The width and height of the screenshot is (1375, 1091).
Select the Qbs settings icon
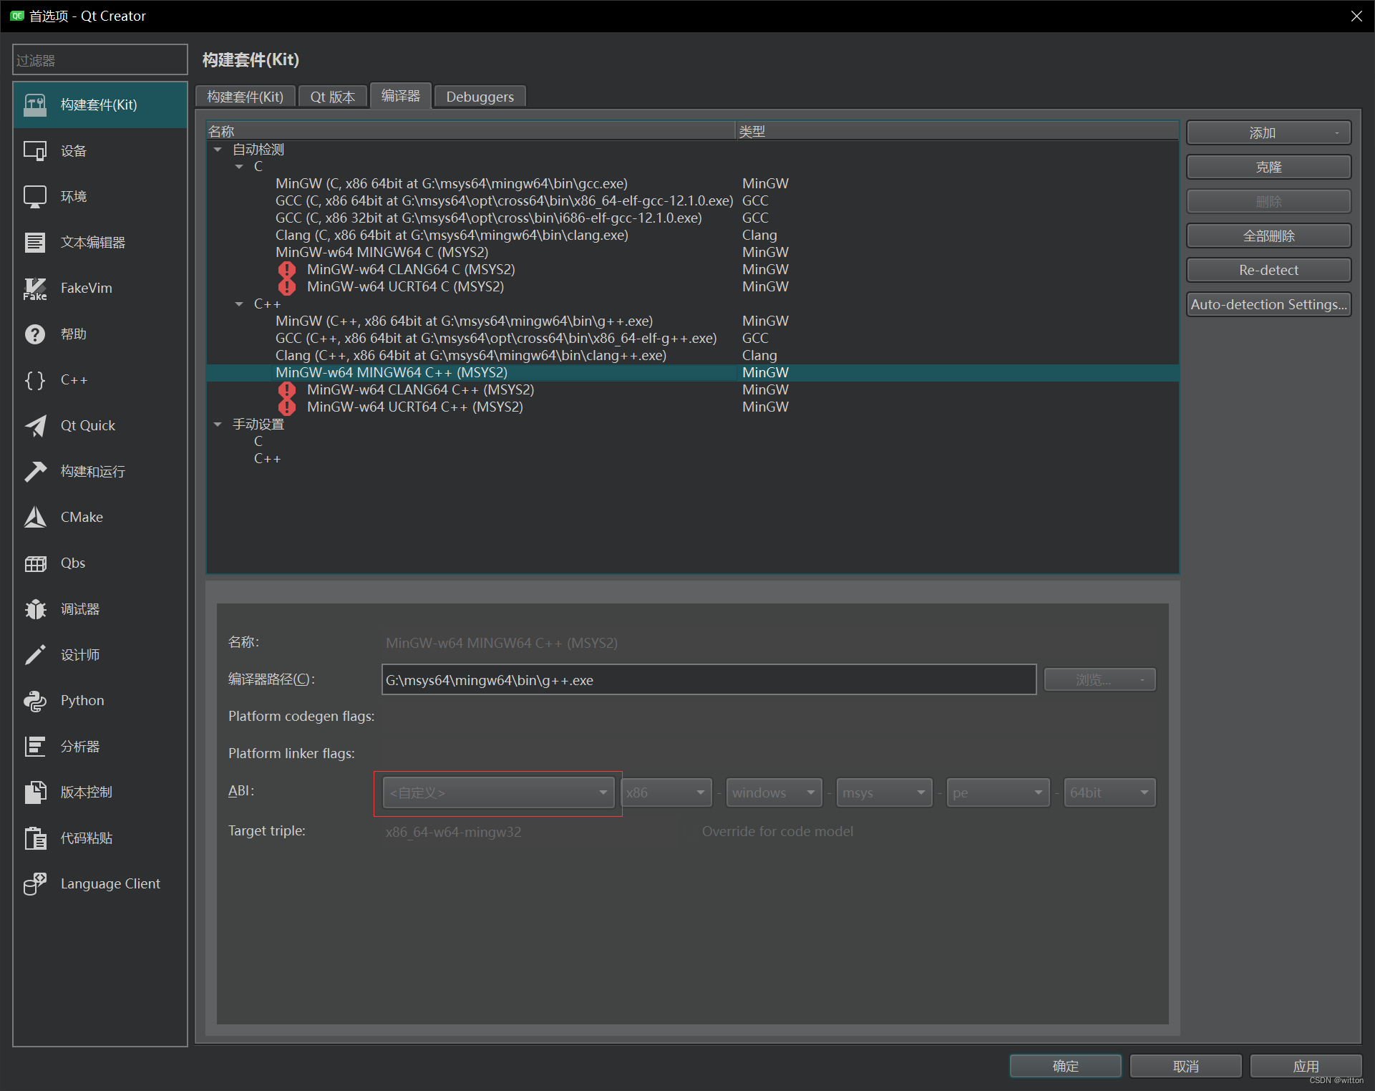point(34,563)
